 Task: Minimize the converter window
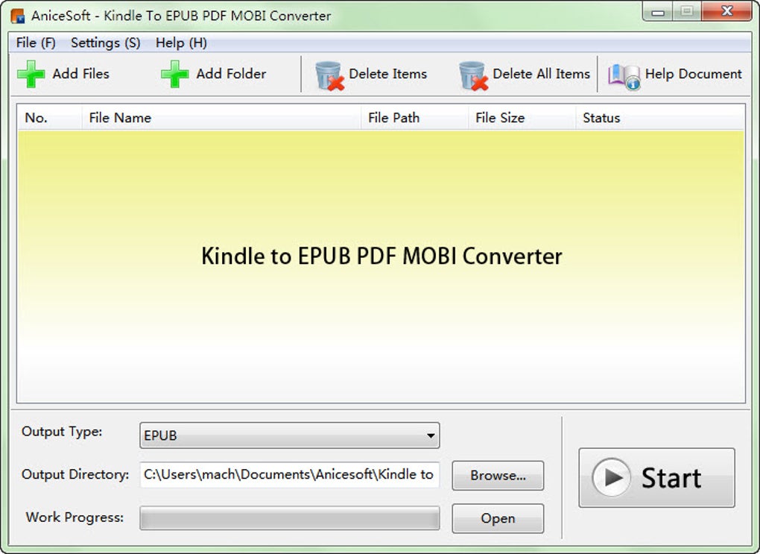click(658, 12)
